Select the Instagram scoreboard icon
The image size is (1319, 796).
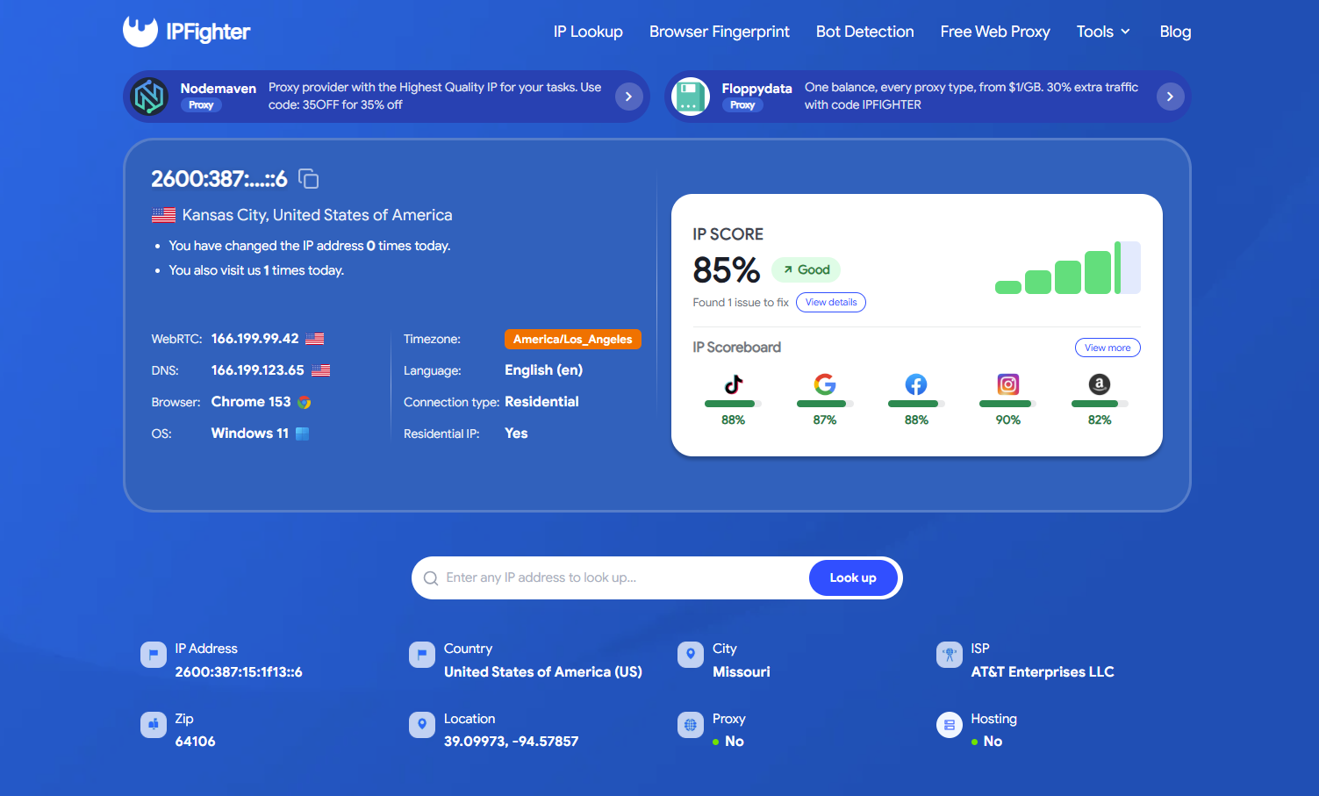1008,384
